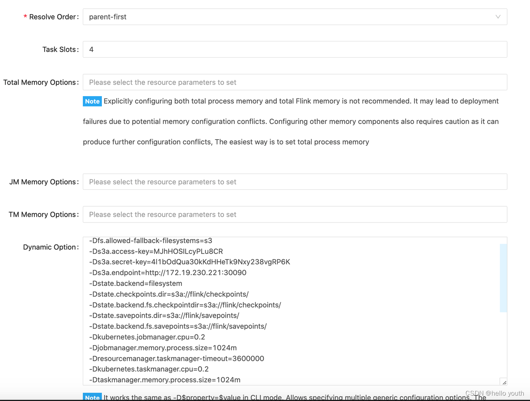Select the kubernetes.jobmanager.cpu parameter line
This screenshot has width=530, height=401.
pos(147,337)
